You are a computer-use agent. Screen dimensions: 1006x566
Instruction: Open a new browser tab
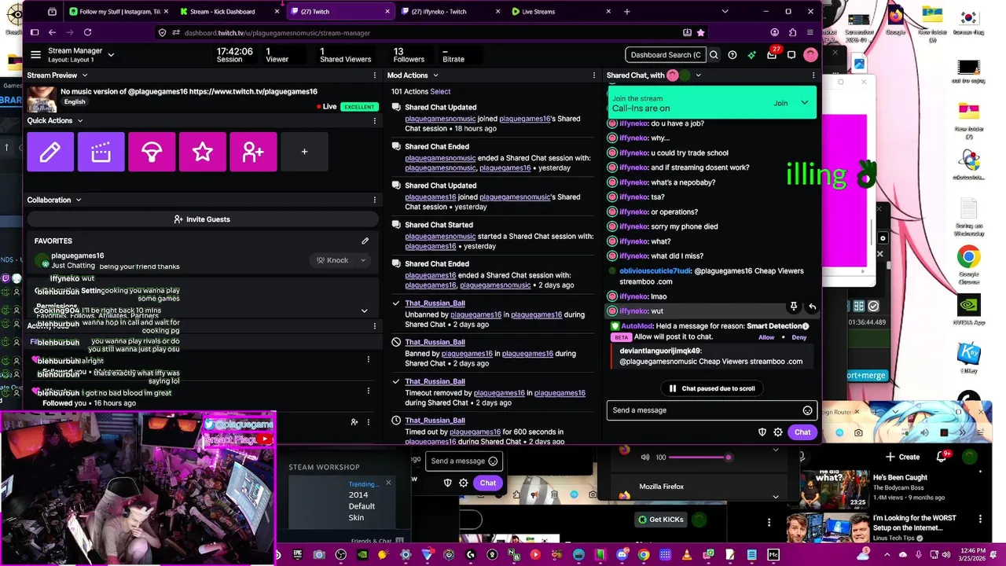click(626, 12)
